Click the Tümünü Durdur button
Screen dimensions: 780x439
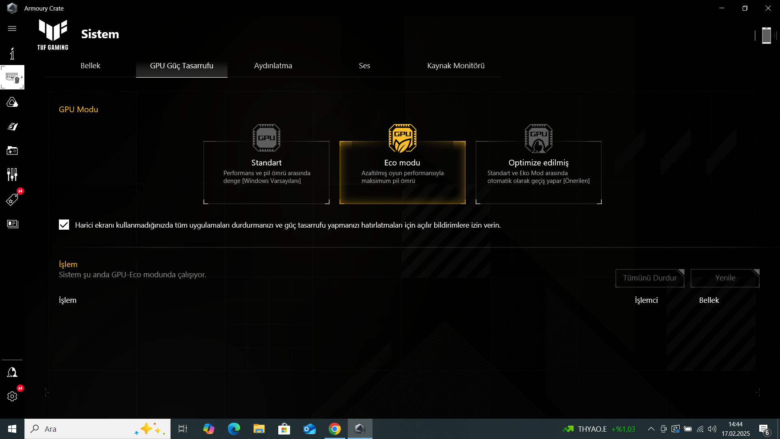pyautogui.click(x=650, y=278)
